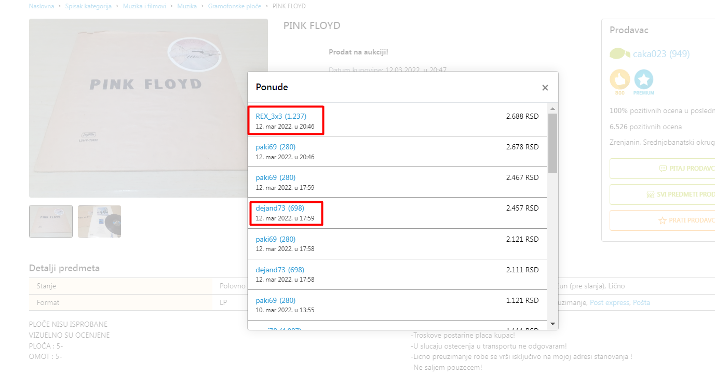715x375 pixels.
Task: Open seller caka023 (949) profile
Action: [661, 54]
